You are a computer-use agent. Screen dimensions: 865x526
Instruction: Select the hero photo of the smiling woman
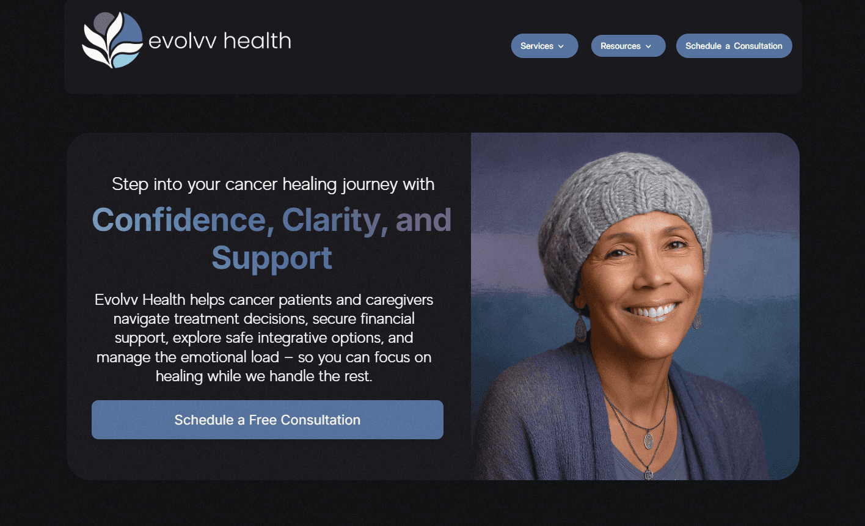(635, 306)
